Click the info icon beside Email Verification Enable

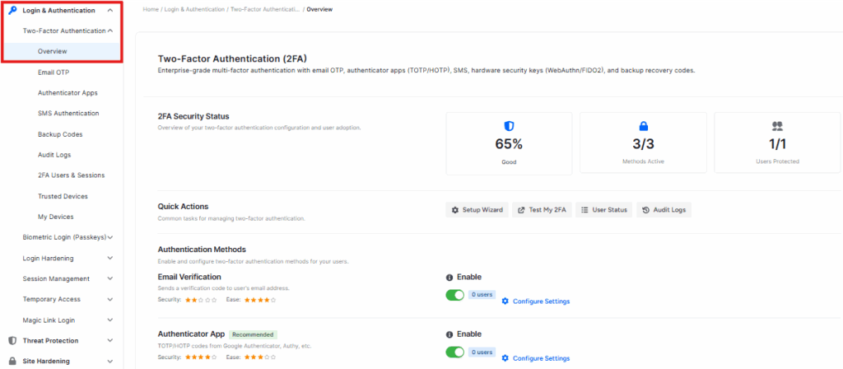[x=449, y=278]
